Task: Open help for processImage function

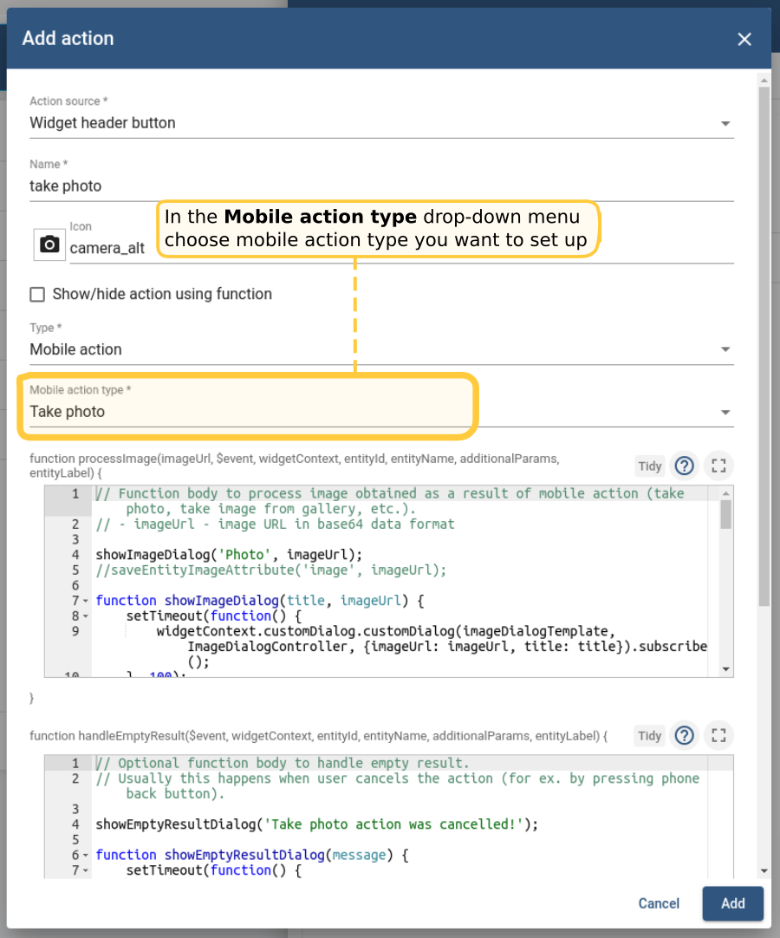Action: pyautogui.click(x=684, y=466)
